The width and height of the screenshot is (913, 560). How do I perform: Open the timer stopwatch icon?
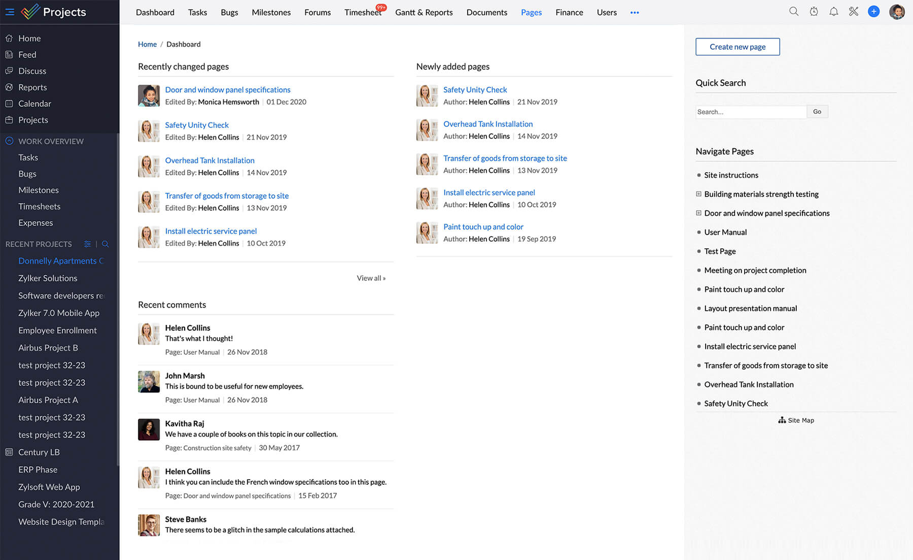point(814,12)
